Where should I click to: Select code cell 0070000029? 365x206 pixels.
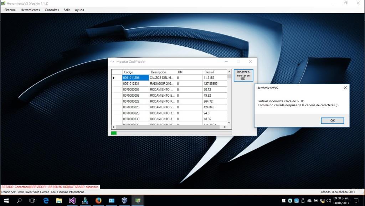tap(135, 113)
